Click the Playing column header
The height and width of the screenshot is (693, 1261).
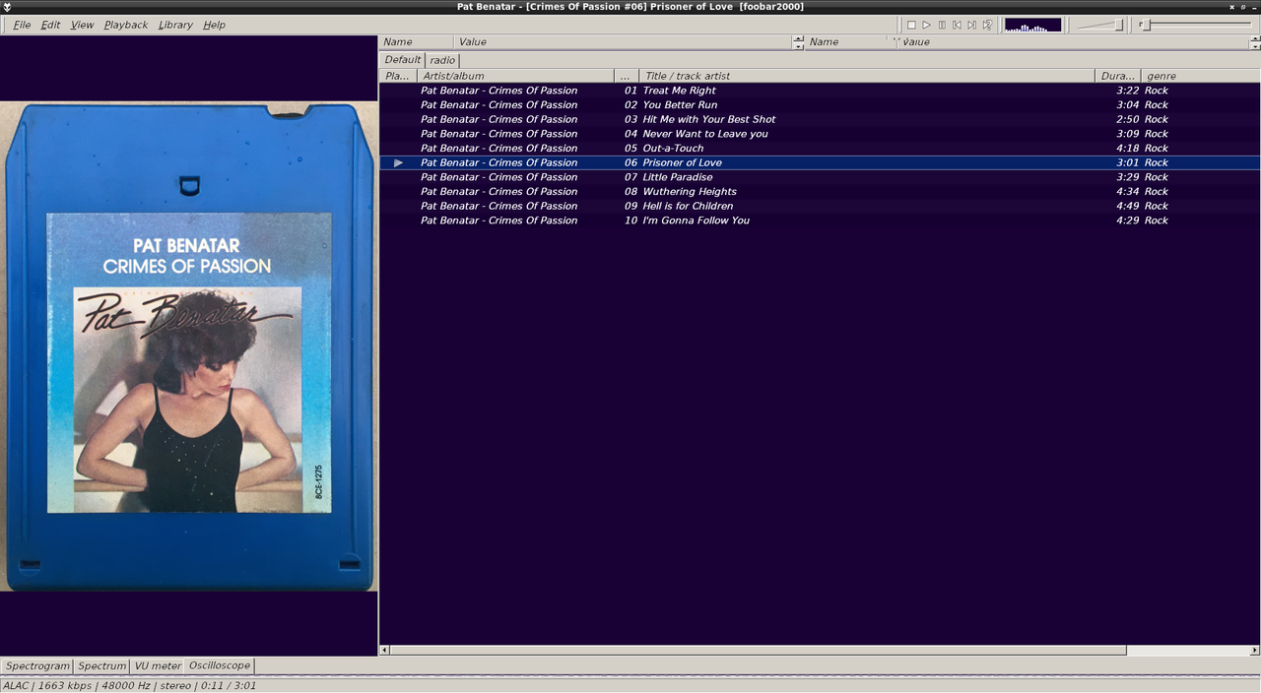(398, 76)
